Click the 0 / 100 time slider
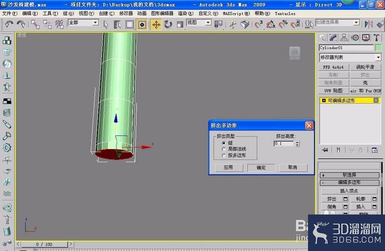Screen dimensions: 385x251 coord(44,244)
